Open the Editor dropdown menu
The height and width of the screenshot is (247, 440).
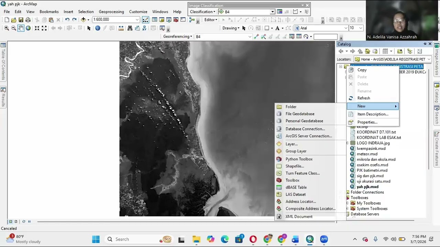point(211,20)
